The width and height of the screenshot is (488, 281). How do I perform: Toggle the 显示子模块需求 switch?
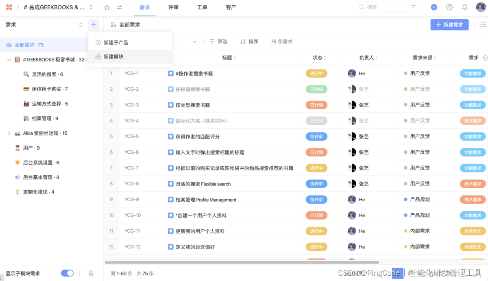coord(67,273)
